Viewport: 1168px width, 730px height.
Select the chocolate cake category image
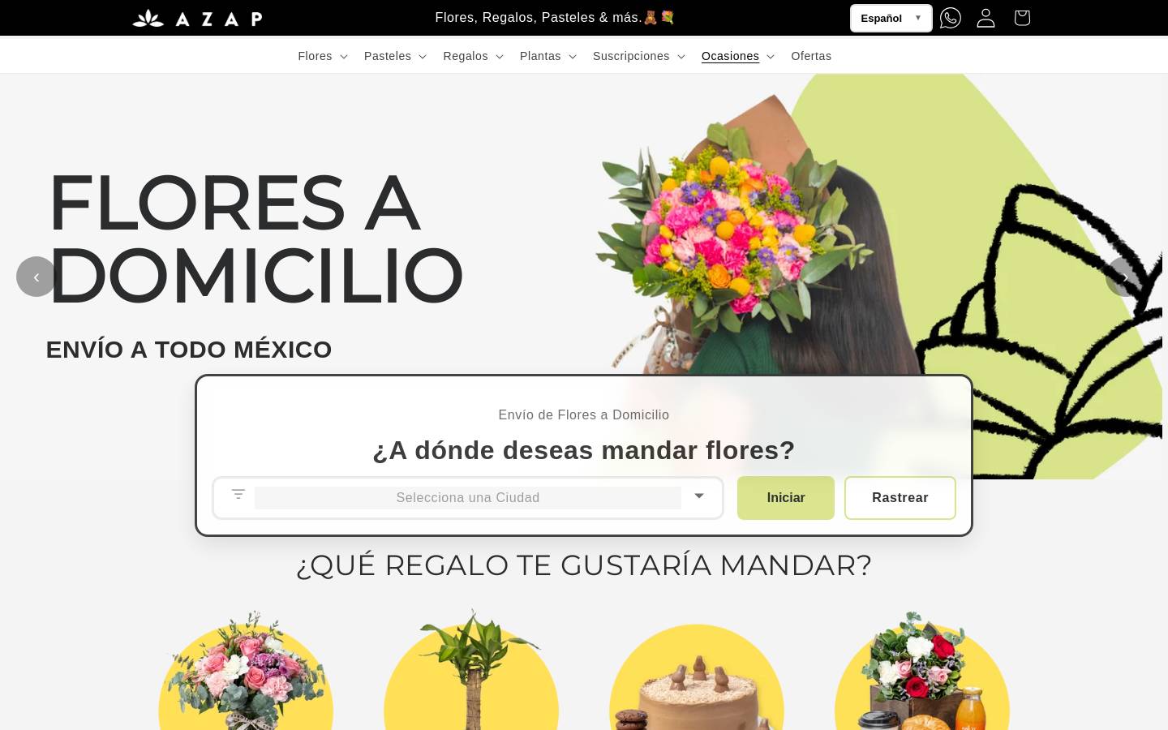coord(697,677)
